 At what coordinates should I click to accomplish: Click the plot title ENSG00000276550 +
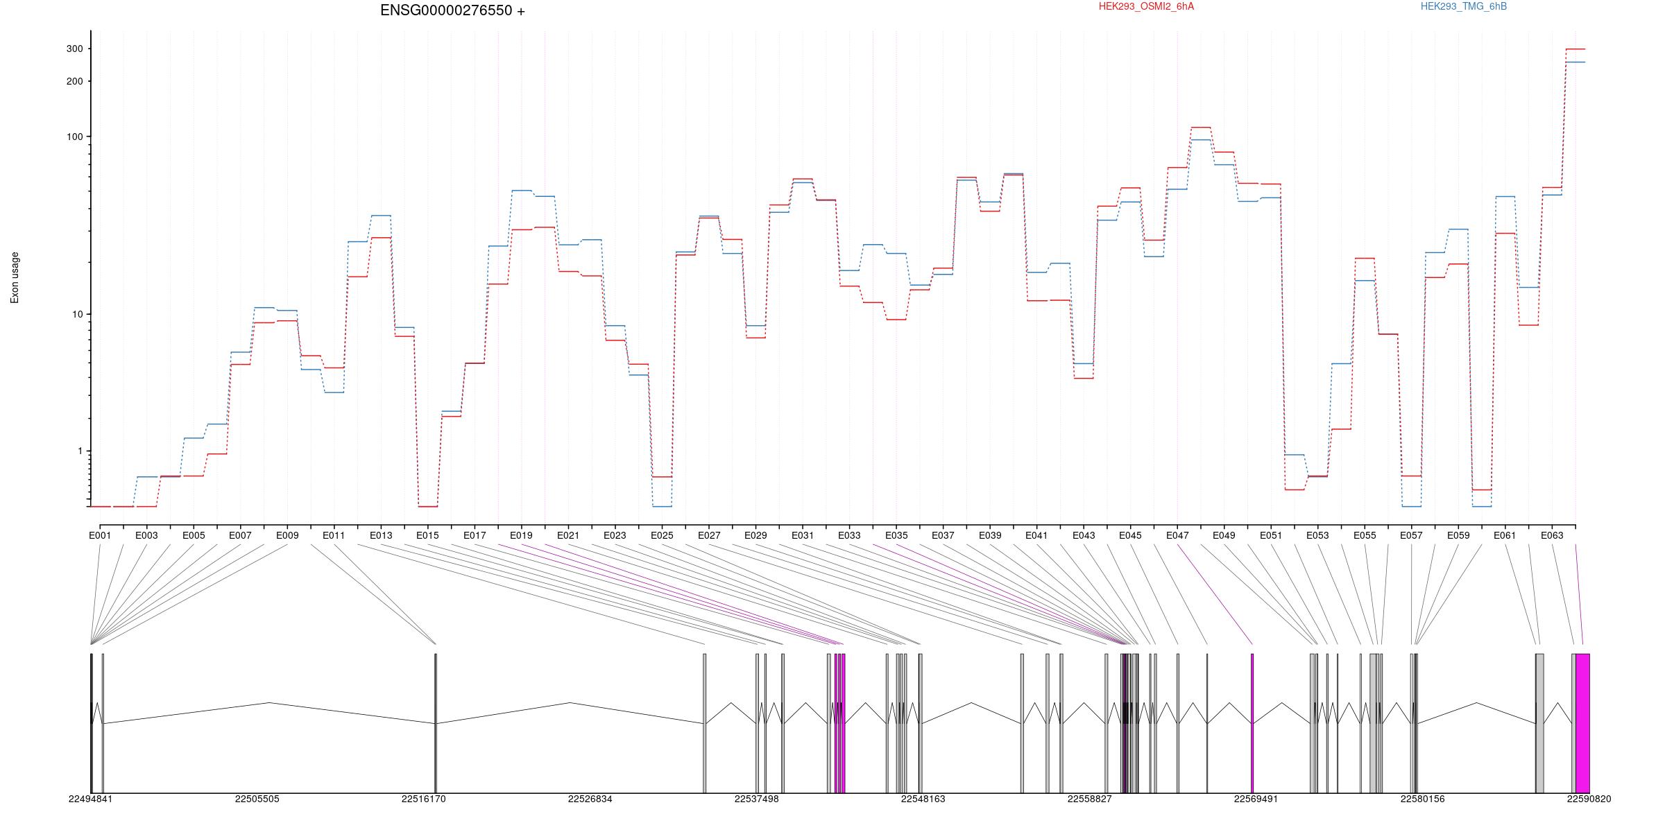[x=452, y=10]
